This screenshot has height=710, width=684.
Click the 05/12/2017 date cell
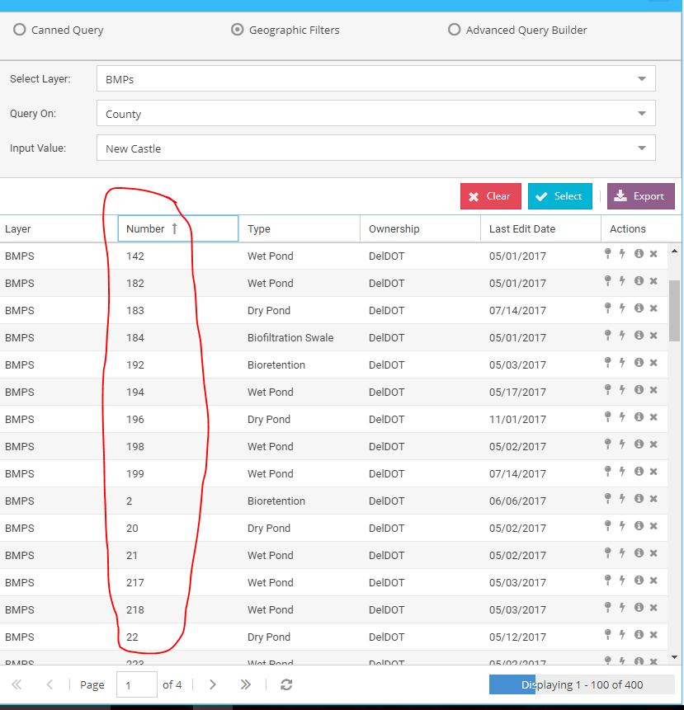pos(541,637)
